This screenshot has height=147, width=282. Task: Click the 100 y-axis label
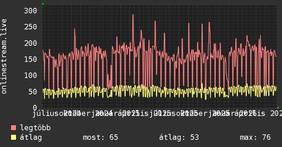[30, 75]
